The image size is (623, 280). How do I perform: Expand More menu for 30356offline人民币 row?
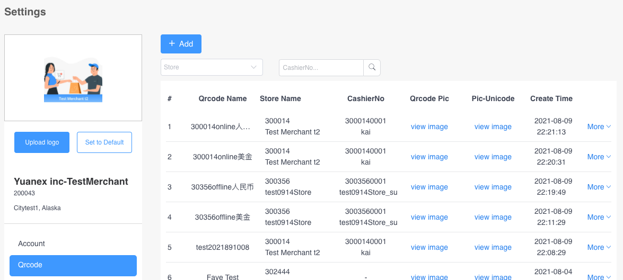point(599,187)
